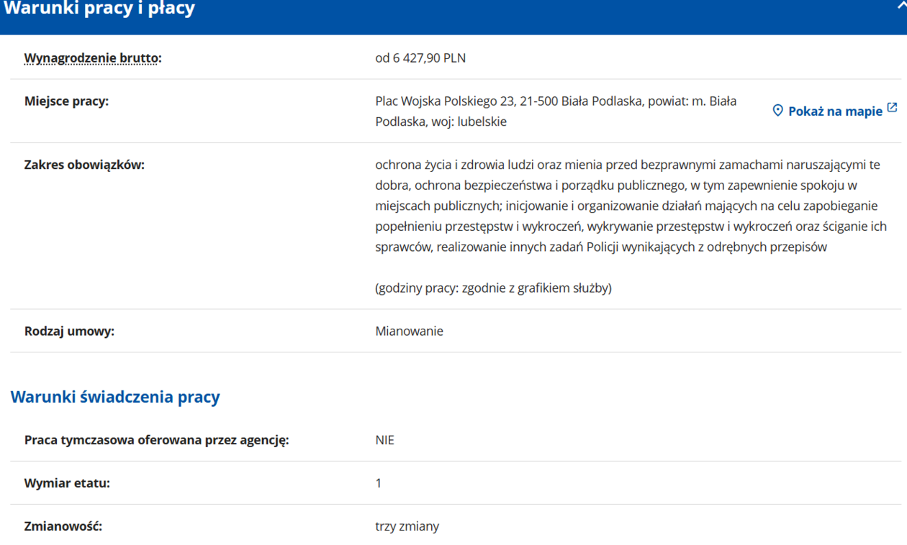Click the external link icon after Pokaż na mapie
The width and height of the screenshot is (907, 545).
[893, 108]
